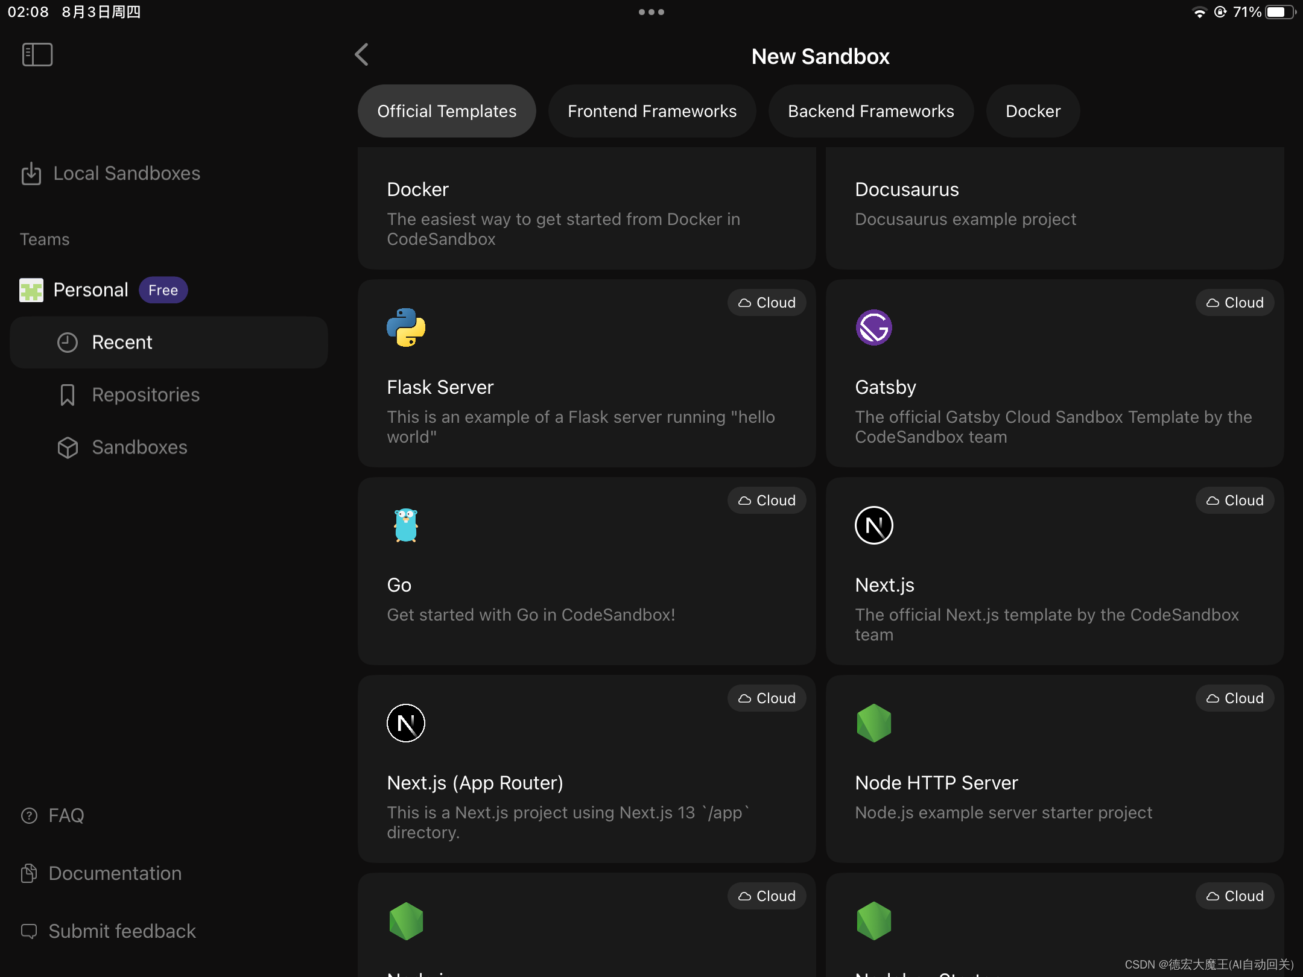Go back using the chevron arrow
The width and height of the screenshot is (1303, 977).
click(x=361, y=55)
